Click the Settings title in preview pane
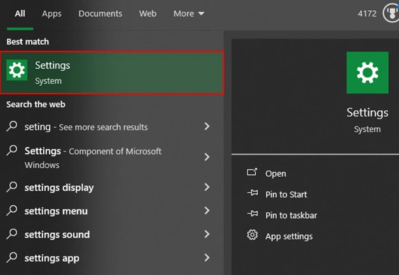Image resolution: width=399 pixels, height=275 pixels. tap(367, 112)
